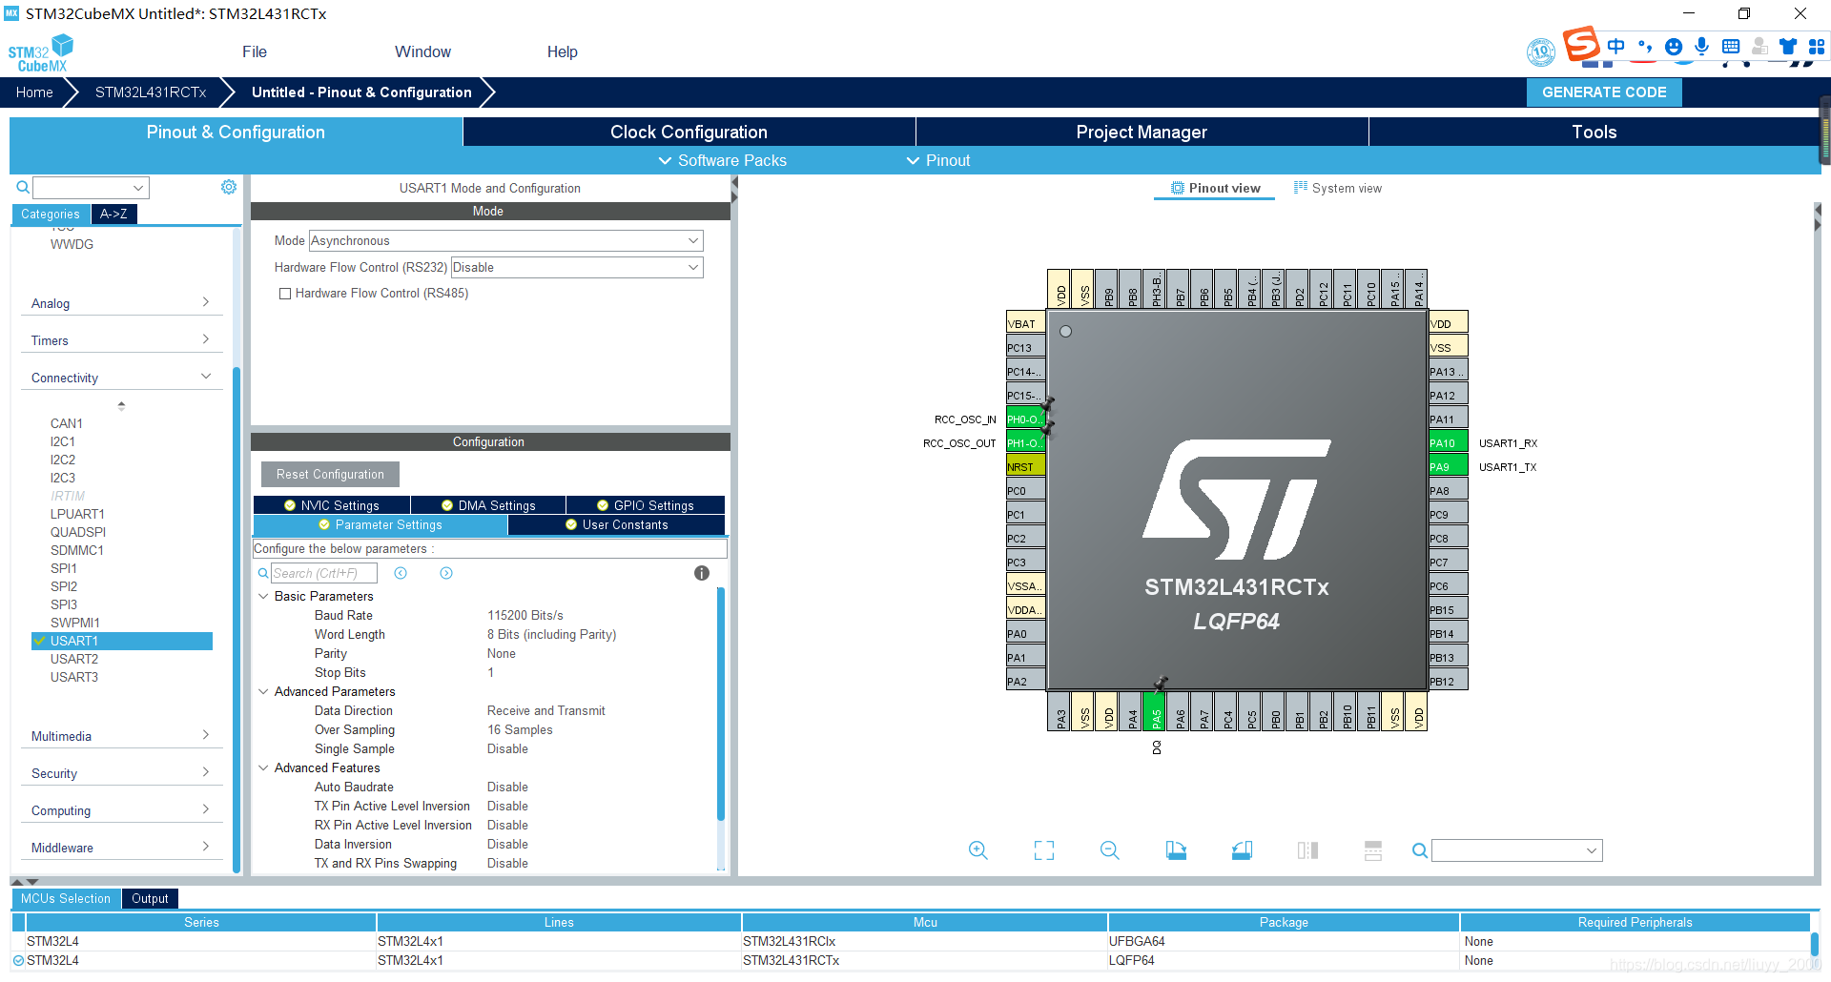
Task: Click the 10 years anniversary badge
Action: point(1541,51)
